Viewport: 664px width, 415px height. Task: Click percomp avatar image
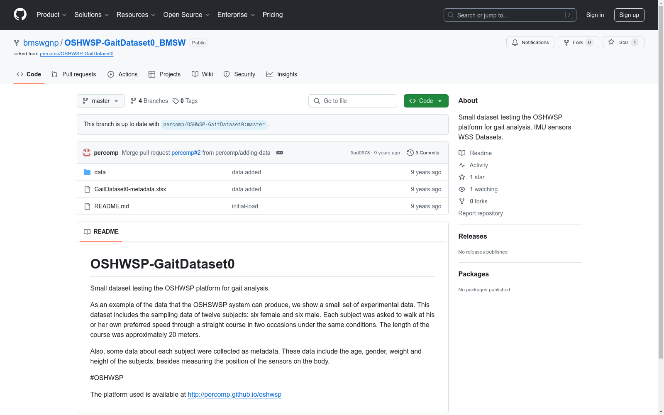[87, 153]
